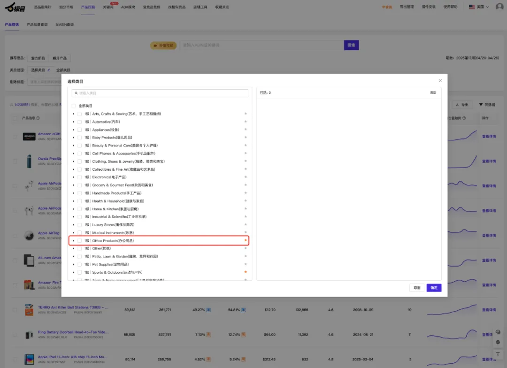The image size is (507, 368).
Task: Star the Pet Supplies category
Action: click(x=246, y=264)
